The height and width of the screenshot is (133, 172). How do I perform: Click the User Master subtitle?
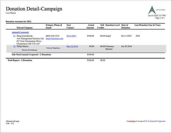[x=11, y=13]
